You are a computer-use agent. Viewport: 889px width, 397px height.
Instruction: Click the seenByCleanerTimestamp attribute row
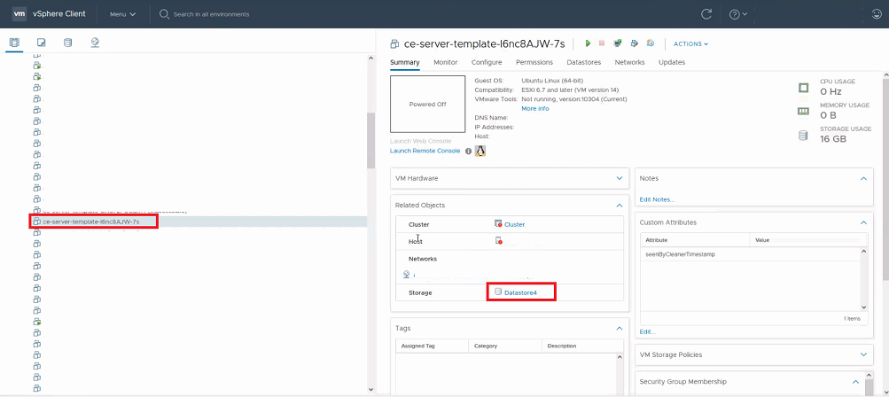[x=750, y=254]
